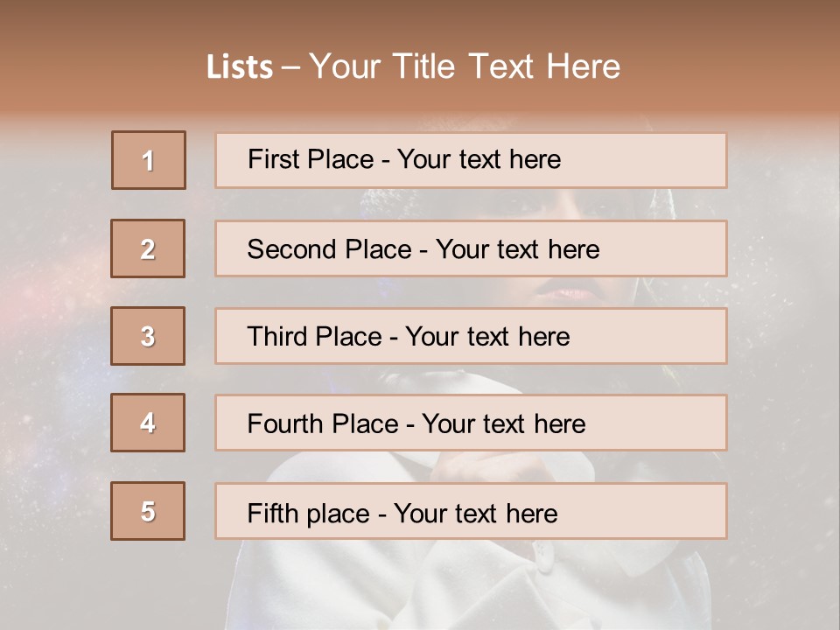Click the number 3 box
The height and width of the screenshot is (630, 840).
click(148, 336)
